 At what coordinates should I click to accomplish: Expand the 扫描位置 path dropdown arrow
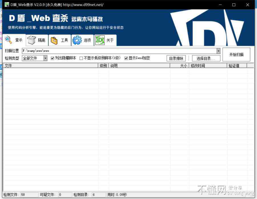pos(218,51)
